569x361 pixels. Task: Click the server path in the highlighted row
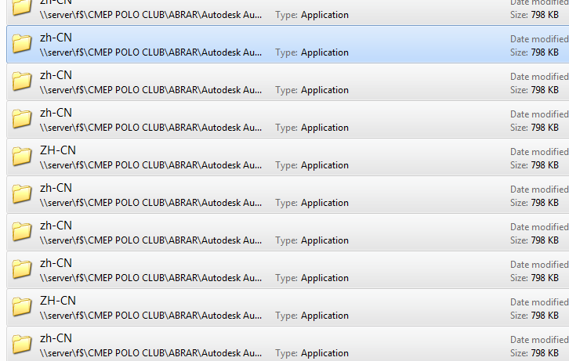pyautogui.click(x=150, y=52)
